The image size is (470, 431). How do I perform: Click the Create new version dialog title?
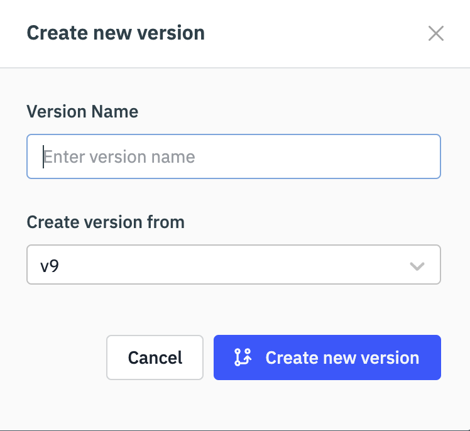pos(116,33)
